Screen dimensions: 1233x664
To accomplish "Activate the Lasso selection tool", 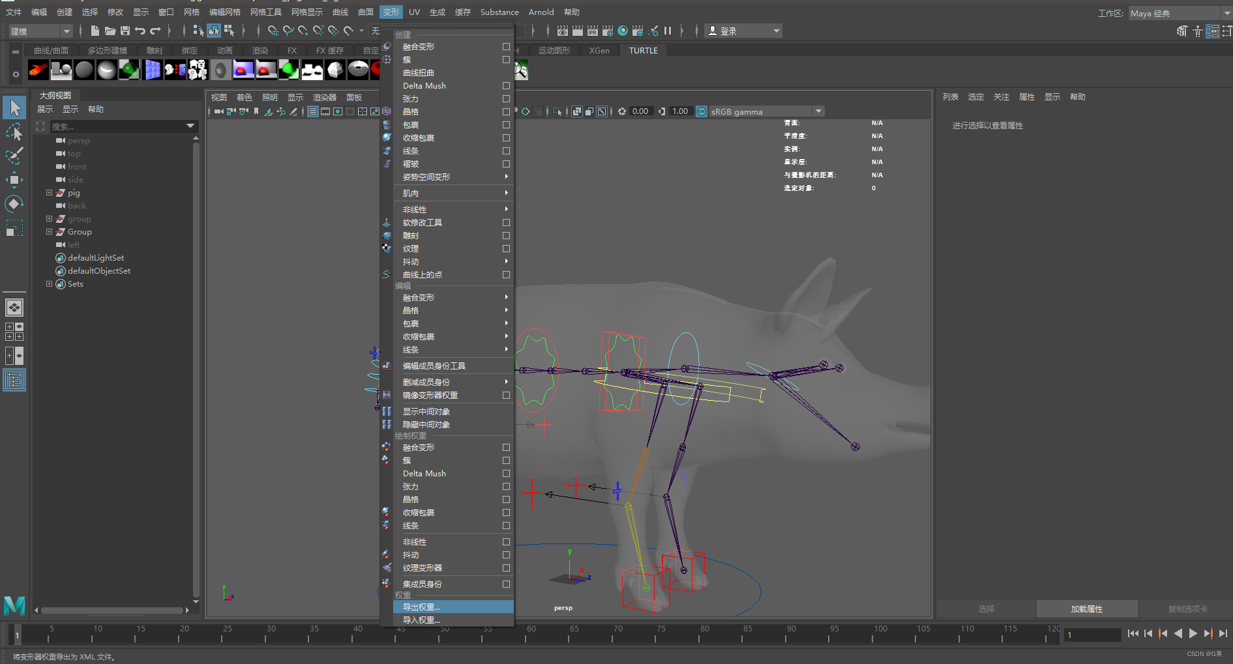I will (x=14, y=132).
